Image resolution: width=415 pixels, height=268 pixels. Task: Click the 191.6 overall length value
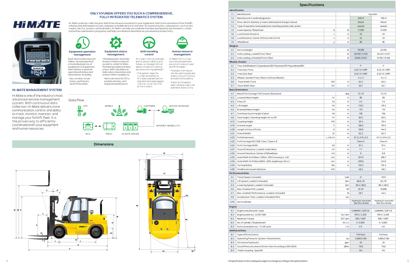[383, 125]
